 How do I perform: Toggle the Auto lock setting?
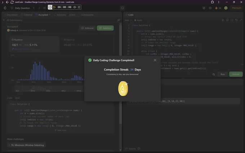138,20
